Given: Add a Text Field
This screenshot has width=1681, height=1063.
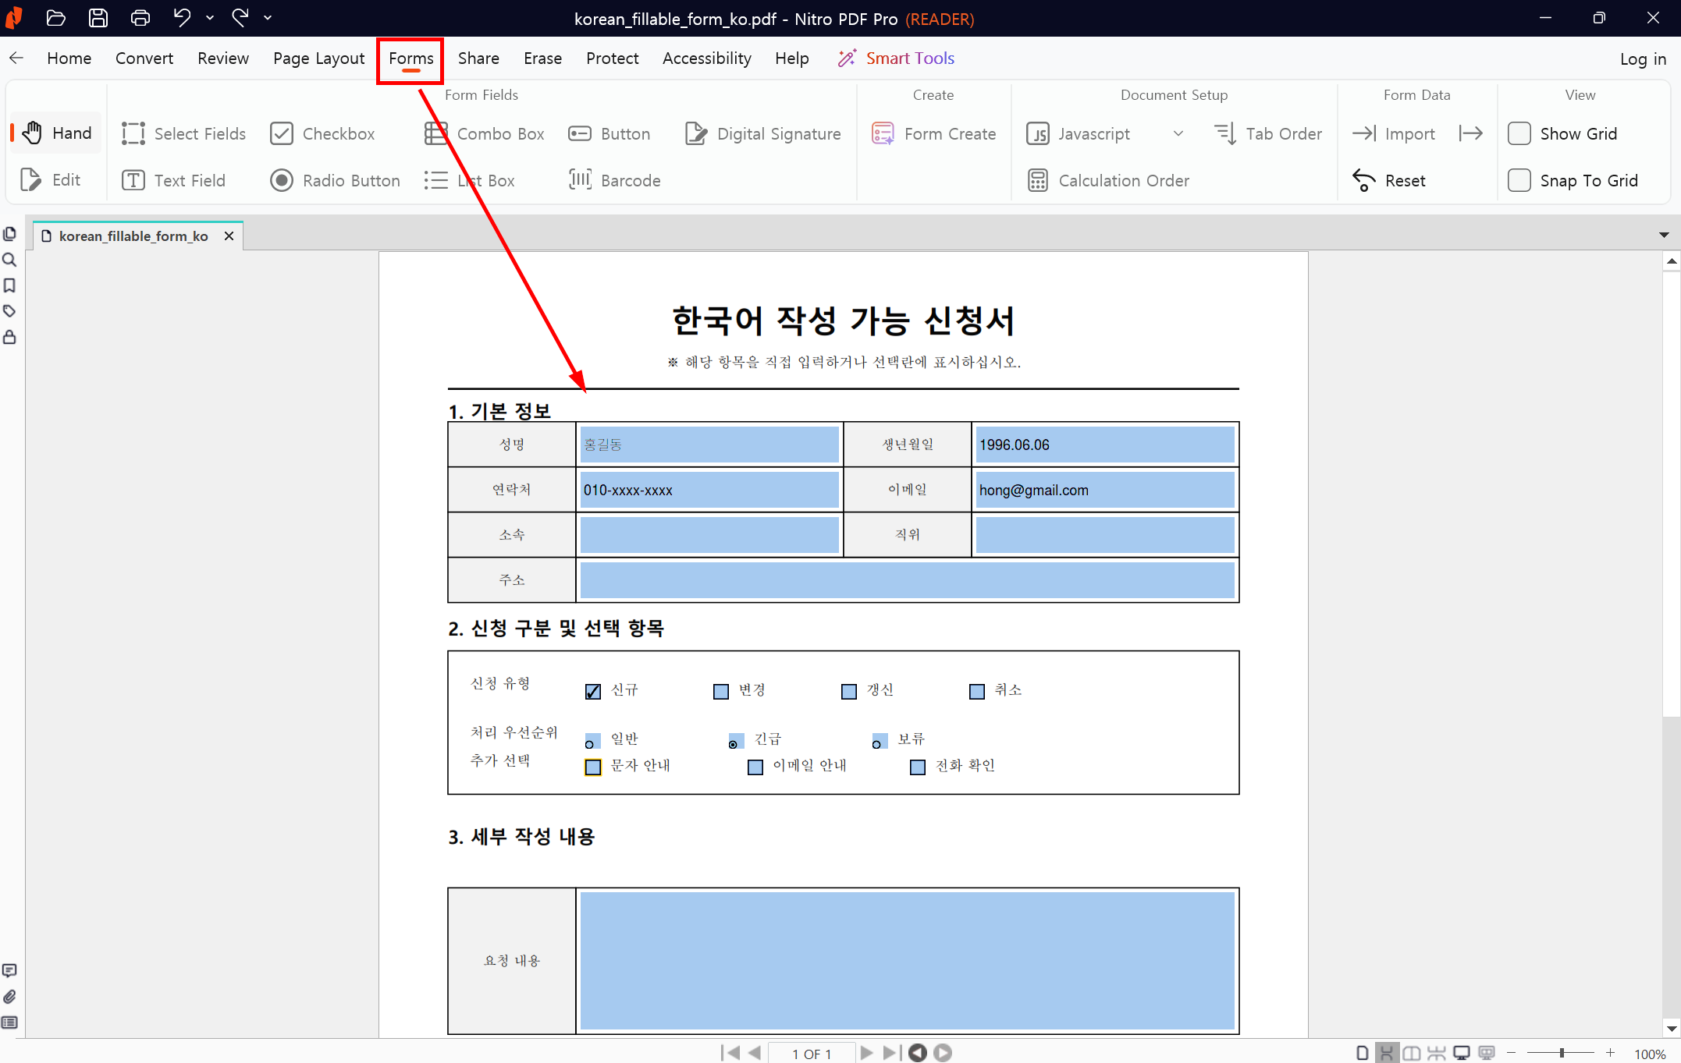Looking at the screenshot, I should (x=174, y=181).
